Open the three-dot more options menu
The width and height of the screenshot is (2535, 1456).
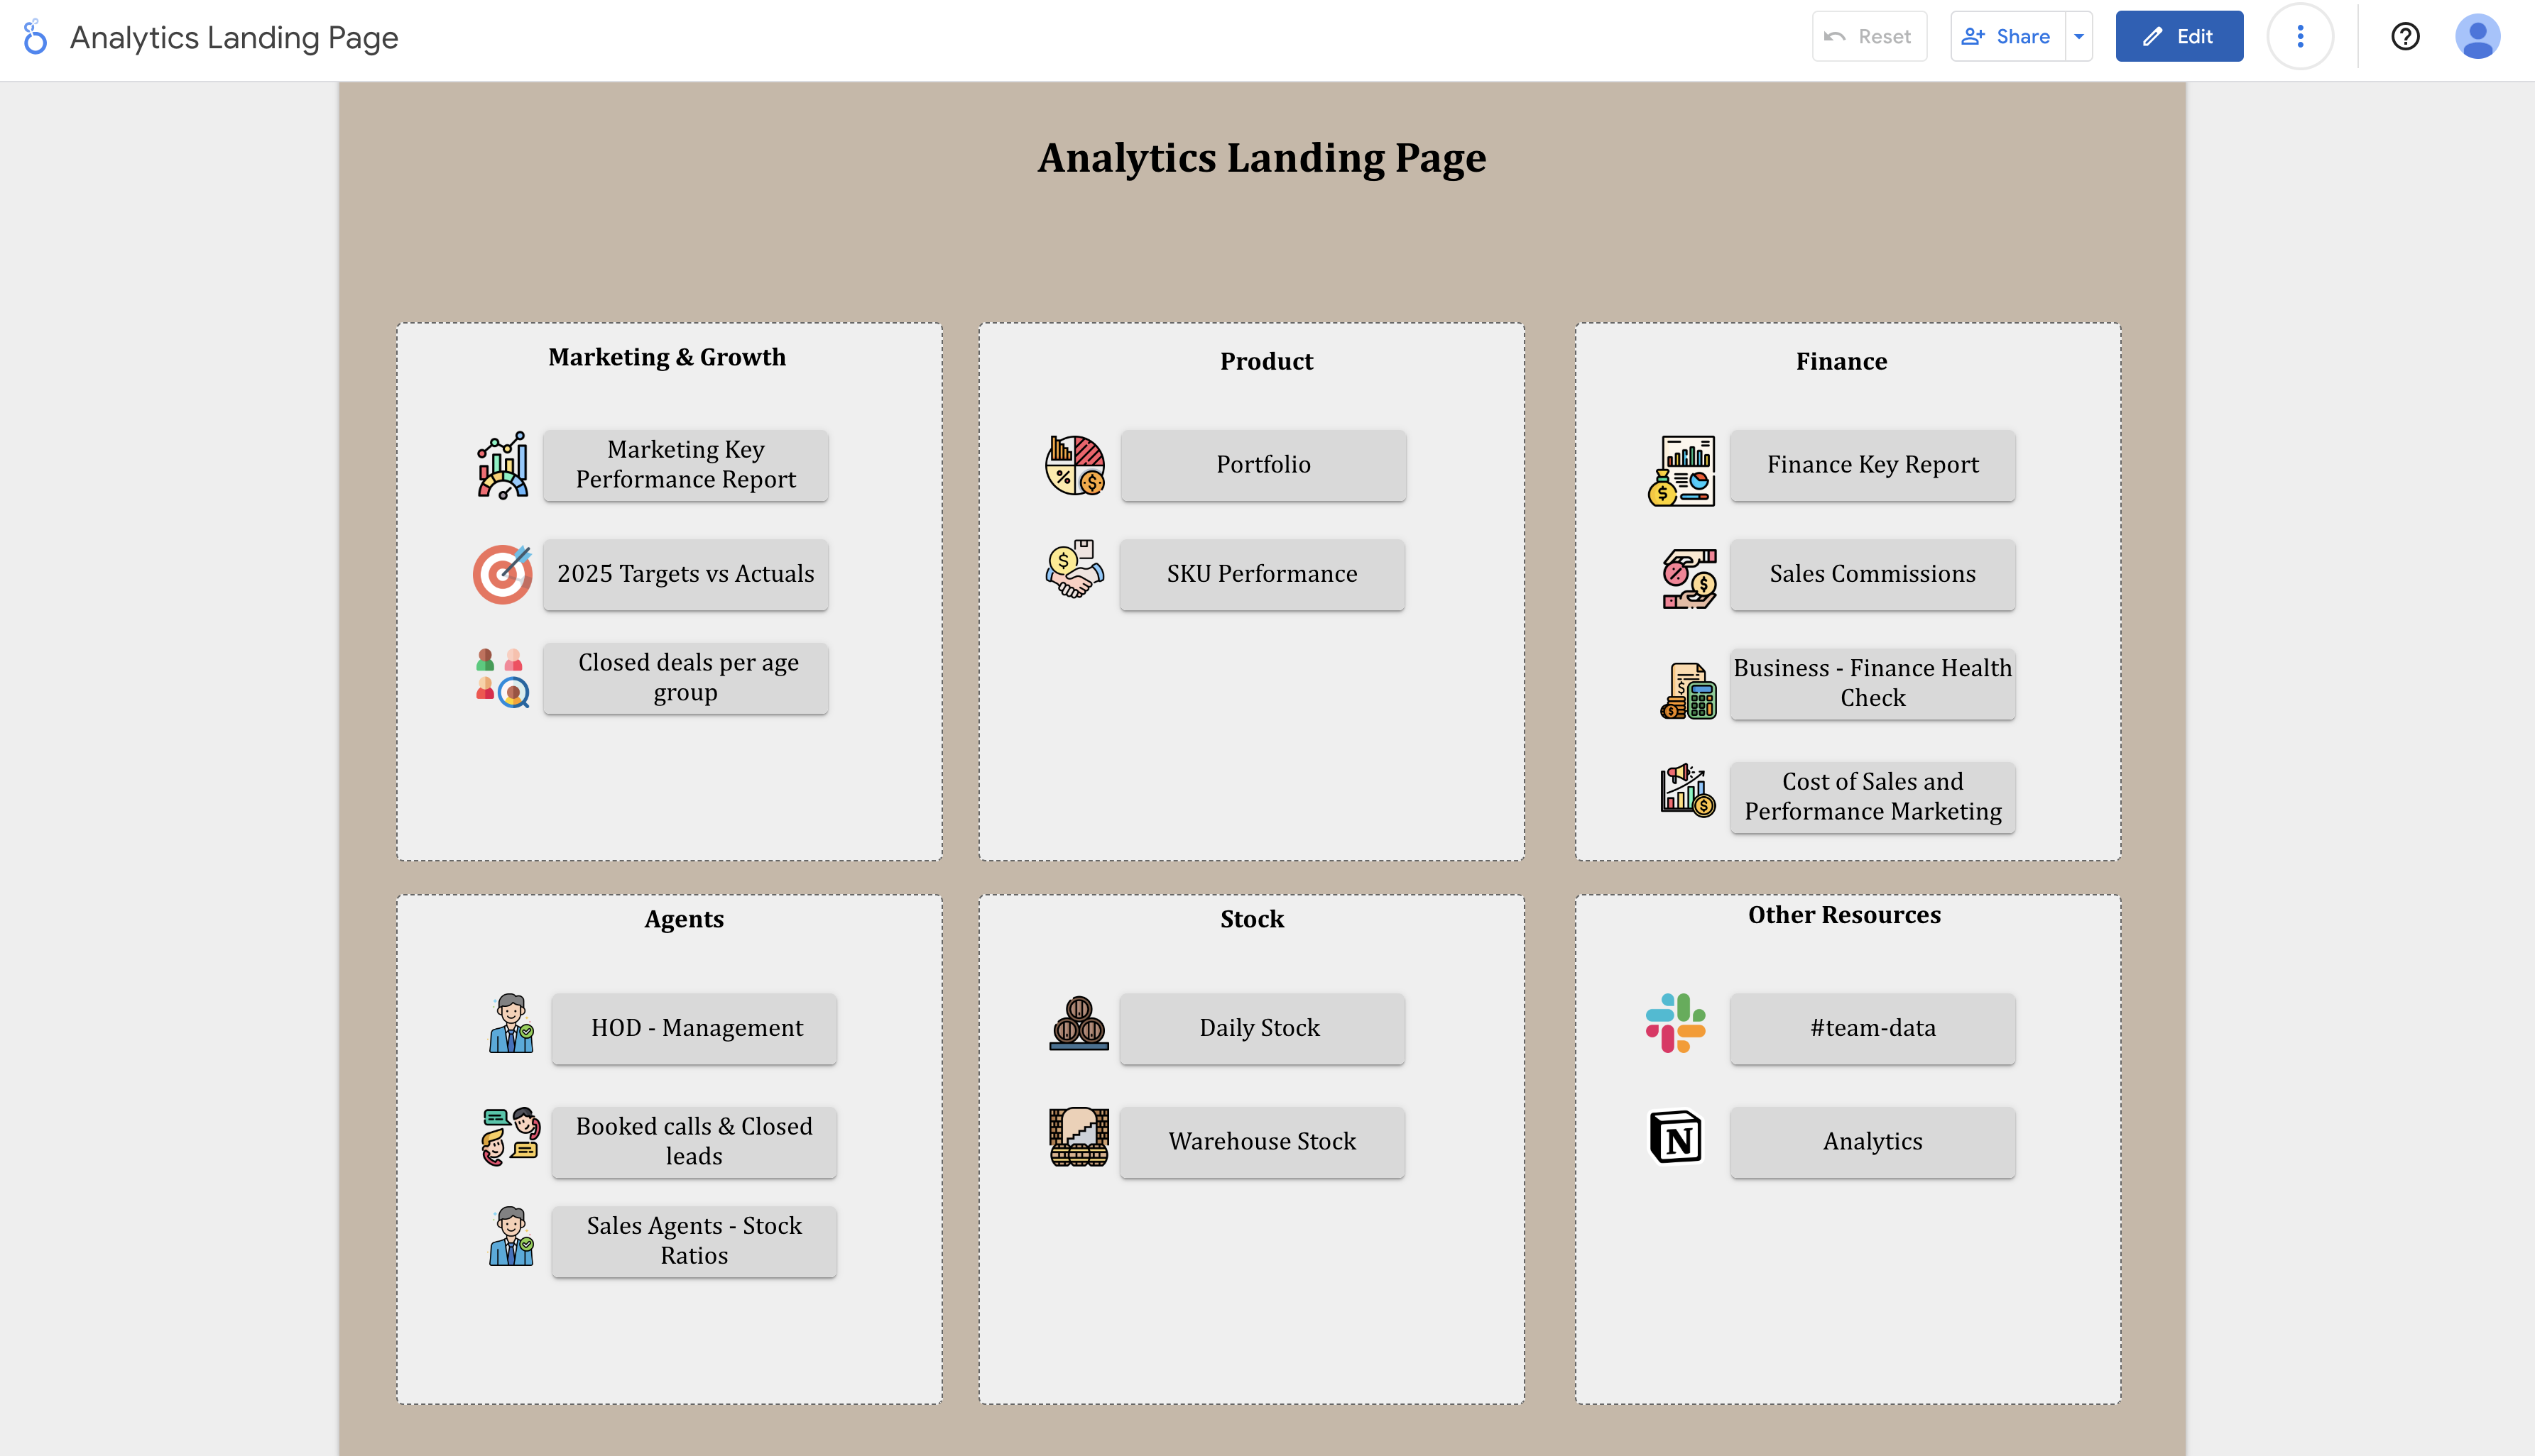tap(2300, 37)
